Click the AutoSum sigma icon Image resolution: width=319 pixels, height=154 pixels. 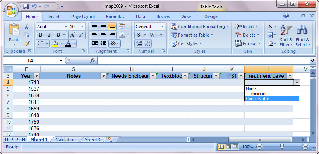(x=270, y=27)
